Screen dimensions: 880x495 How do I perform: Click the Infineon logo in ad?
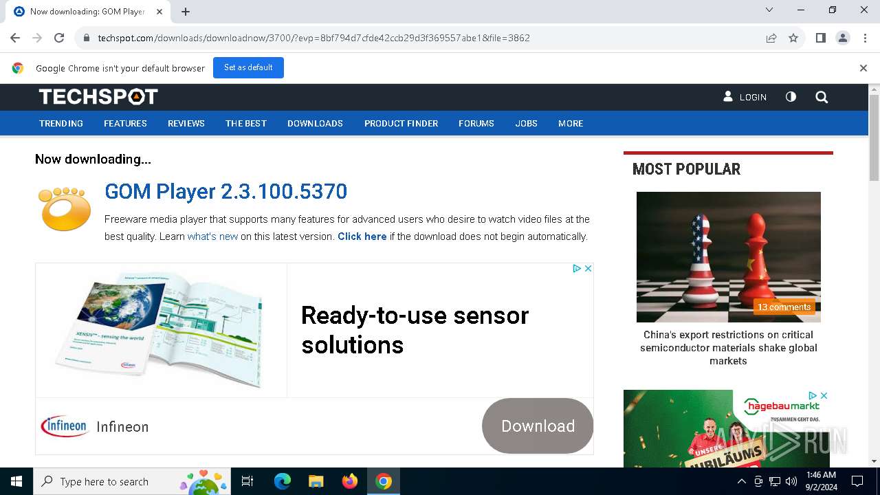(65, 426)
